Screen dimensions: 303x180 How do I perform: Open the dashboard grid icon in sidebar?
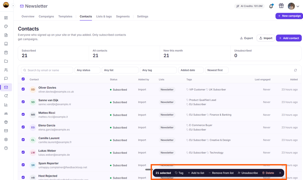pos(6,18)
